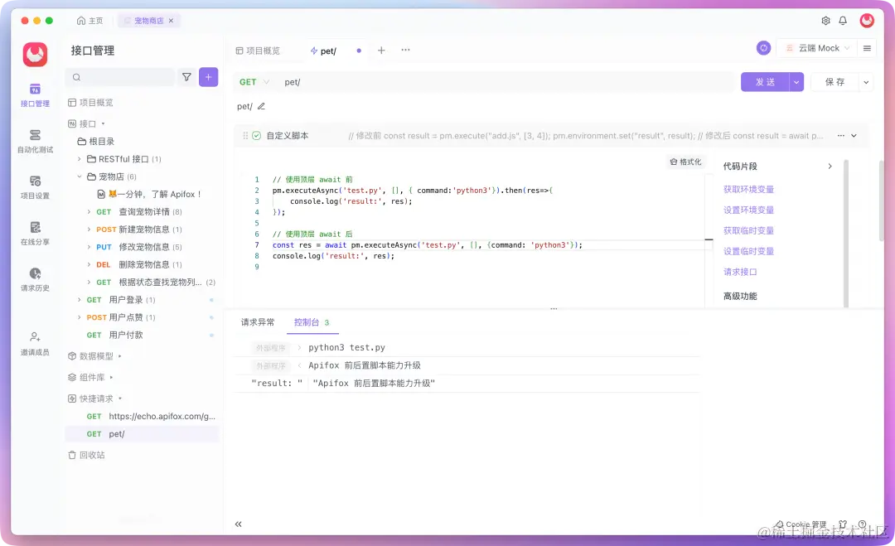Viewport: 895px width, 546px height.
Task: Click the shirt/theme icon in the footer
Action: click(x=843, y=524)
